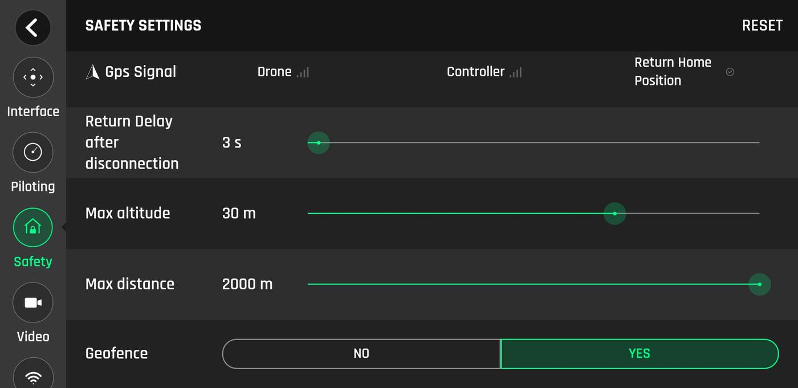Select the Safety house-lock icon
Viewport: 798px width, 388px height.
point(33,227)
